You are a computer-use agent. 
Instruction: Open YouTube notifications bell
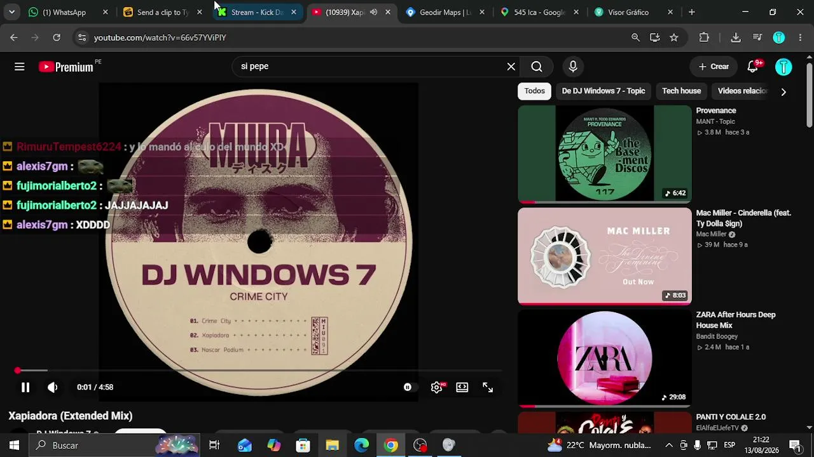(x=753, y=67)
